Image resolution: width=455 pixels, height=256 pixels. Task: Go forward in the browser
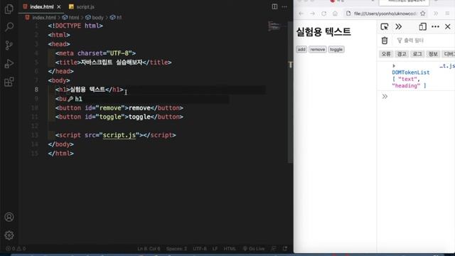coord(312,14)
